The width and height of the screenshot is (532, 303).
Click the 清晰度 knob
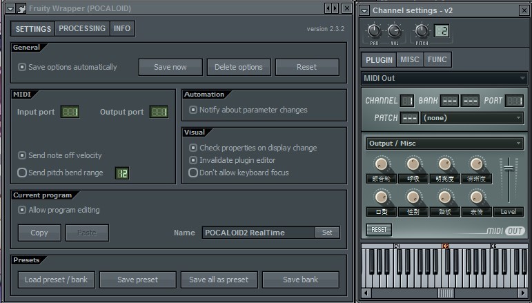point(476,164)
